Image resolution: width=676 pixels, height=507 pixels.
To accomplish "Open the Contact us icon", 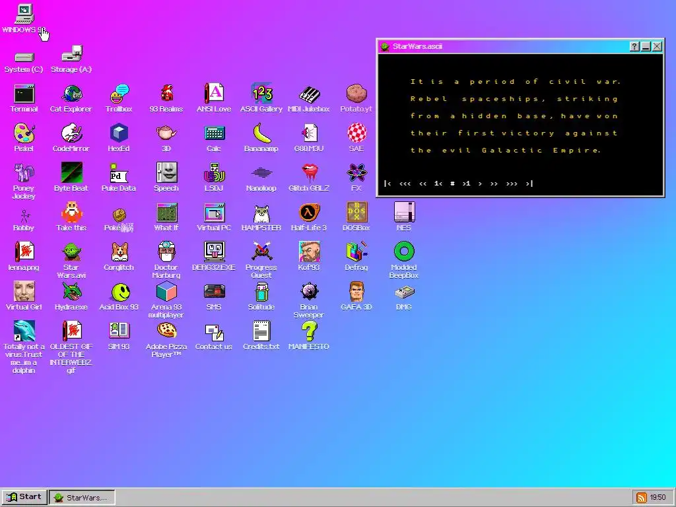I will pos(214,336).
